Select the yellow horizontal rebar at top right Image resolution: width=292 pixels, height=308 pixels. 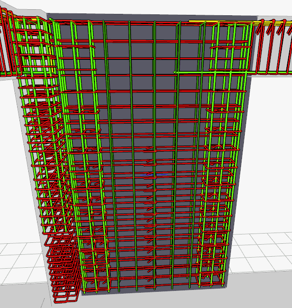pyautogui.click(x=203, y=21)
